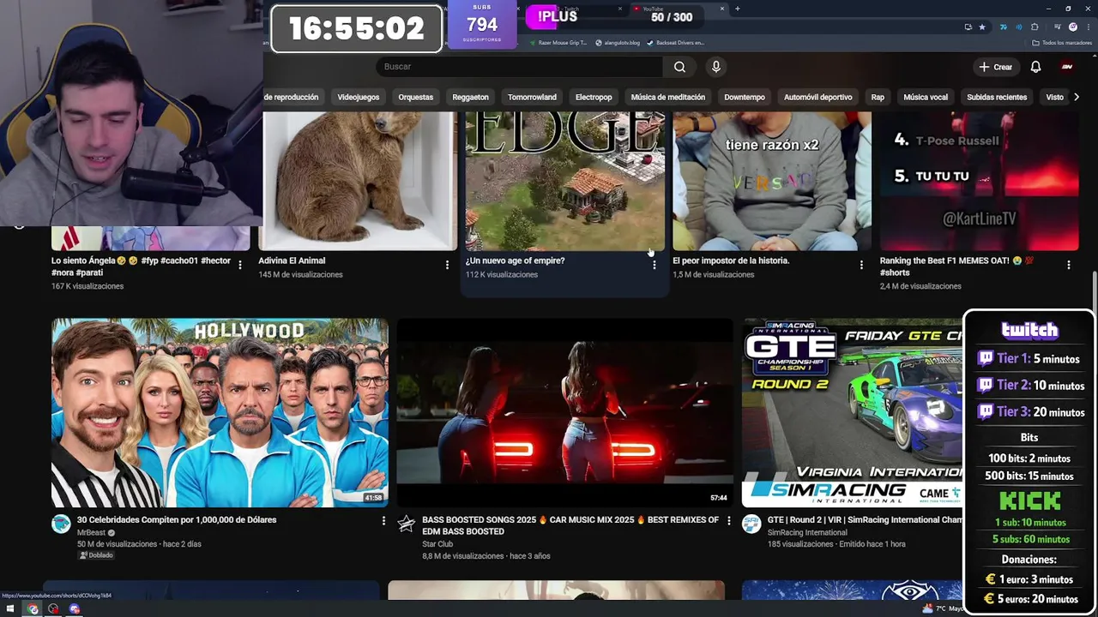
Task: Focus the Buscar search field
Action: (519, 67)
